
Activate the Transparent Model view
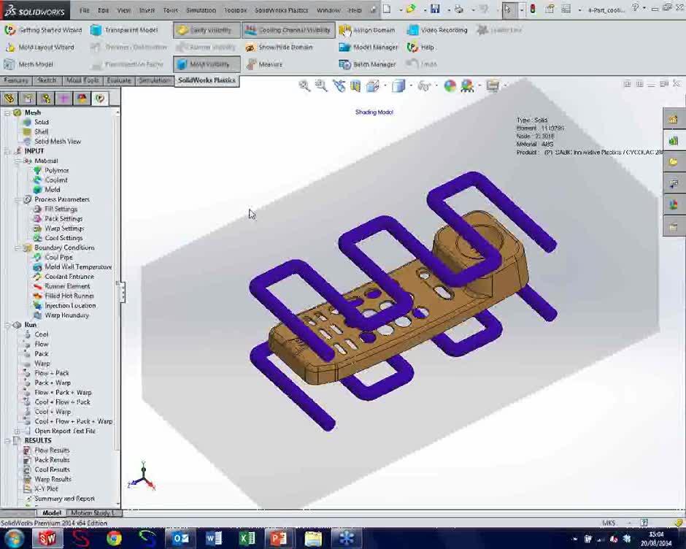(x=128, y=30)
